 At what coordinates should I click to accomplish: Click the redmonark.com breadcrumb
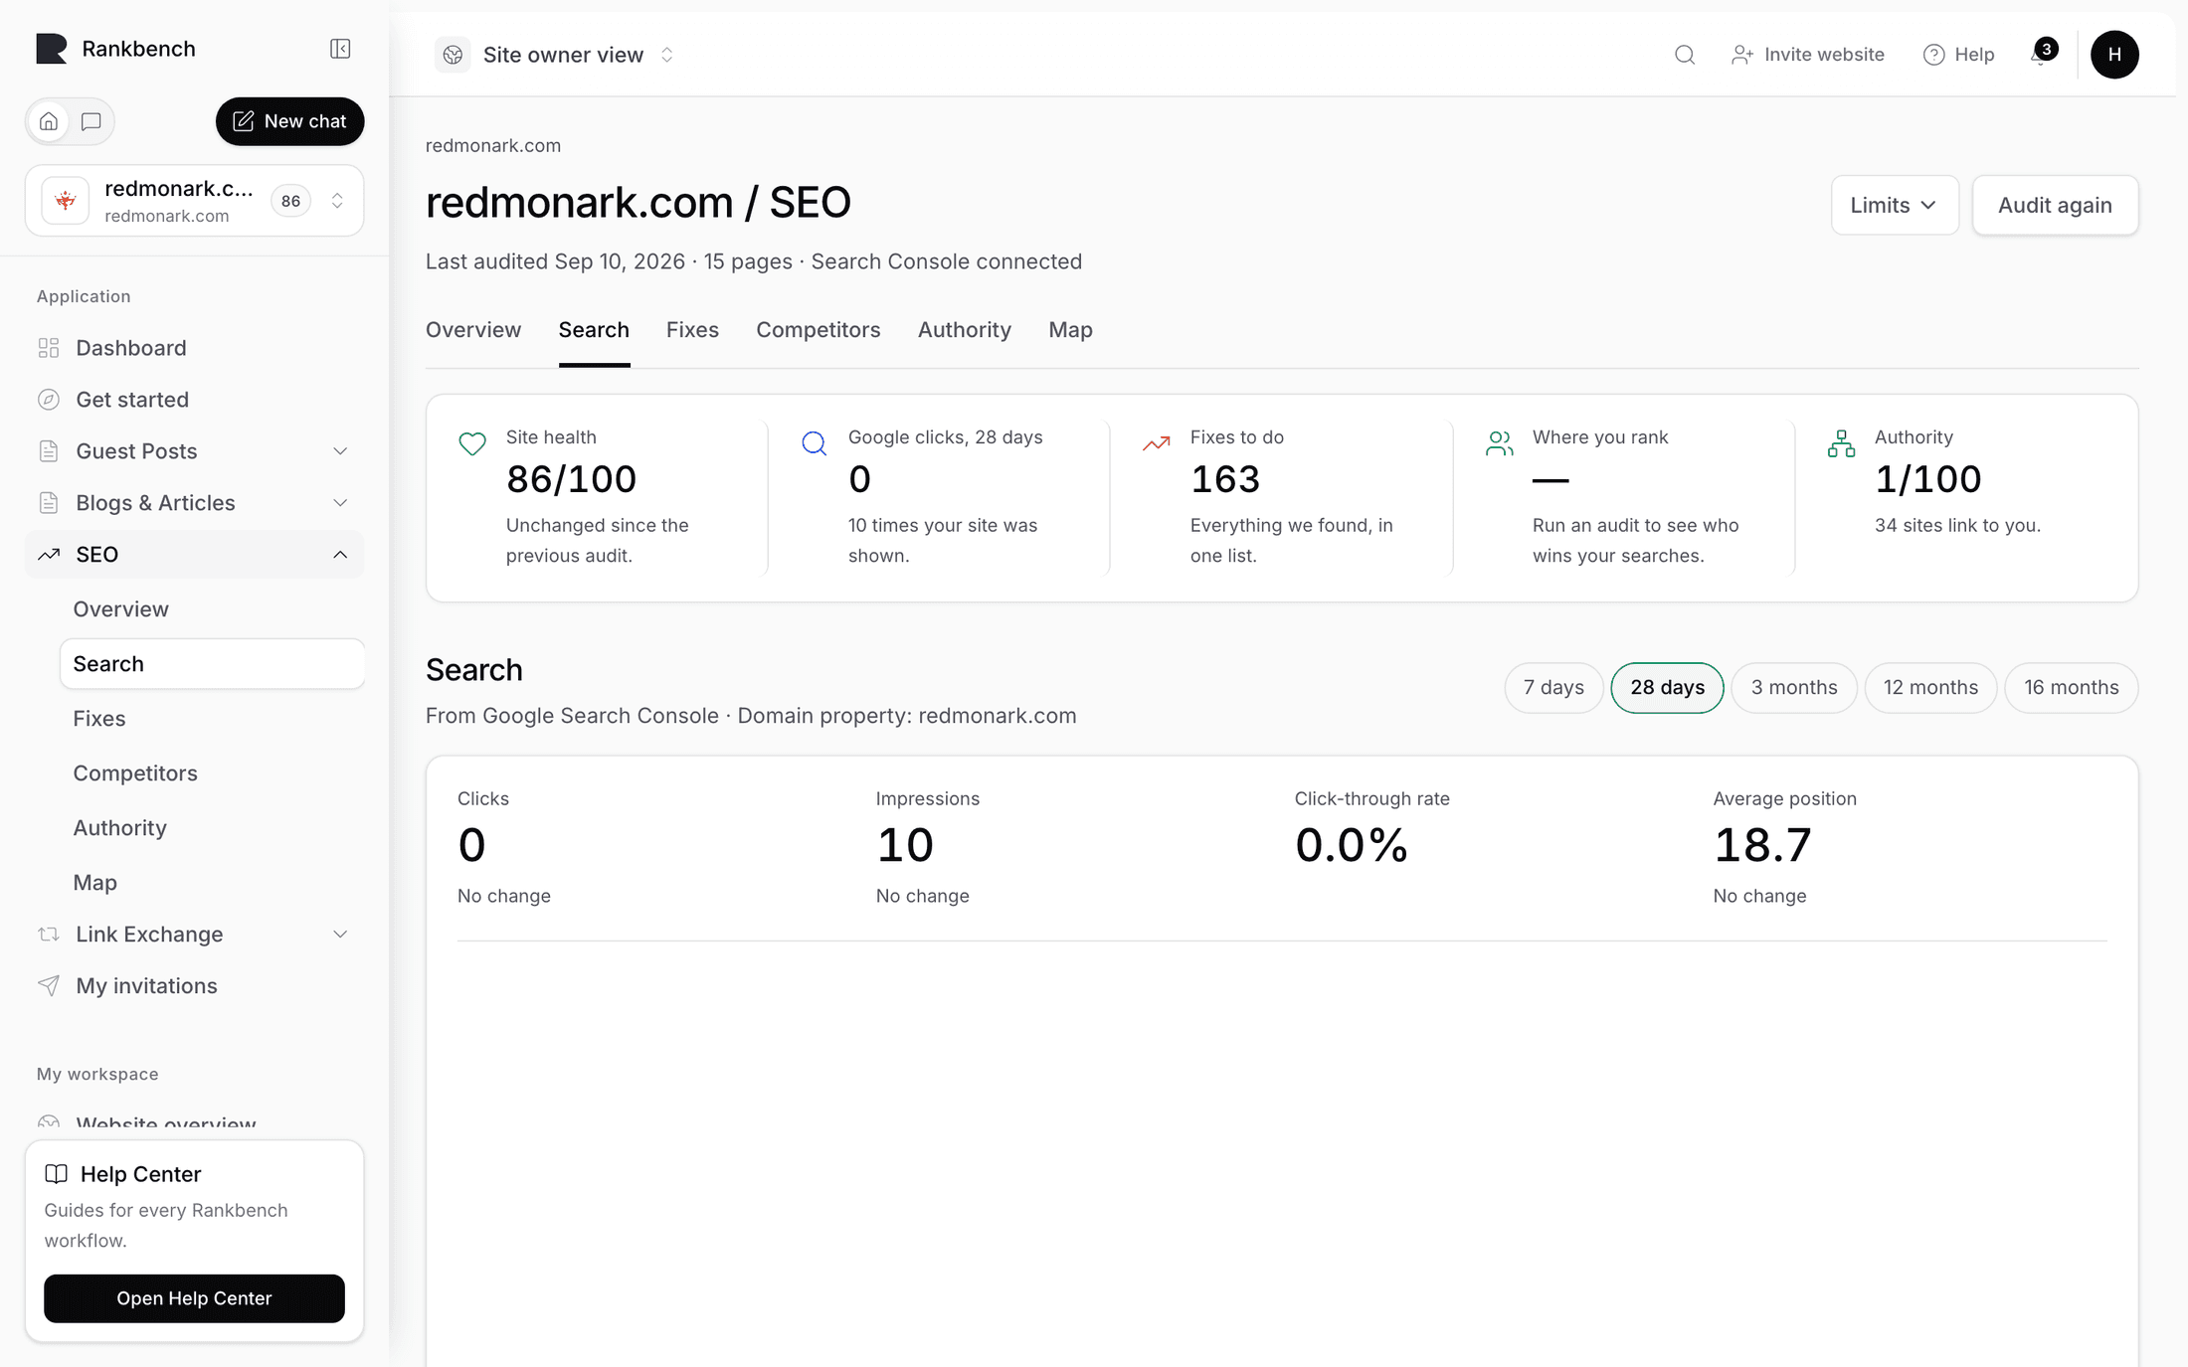pos(493,145)
